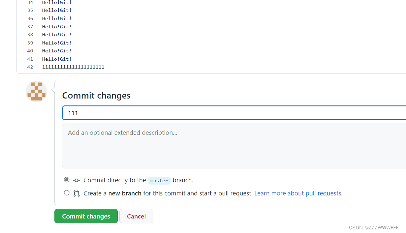The image size is (406, 233).
Task: Click Hello!Git! text on line 38
Action: tap(57, 35)
